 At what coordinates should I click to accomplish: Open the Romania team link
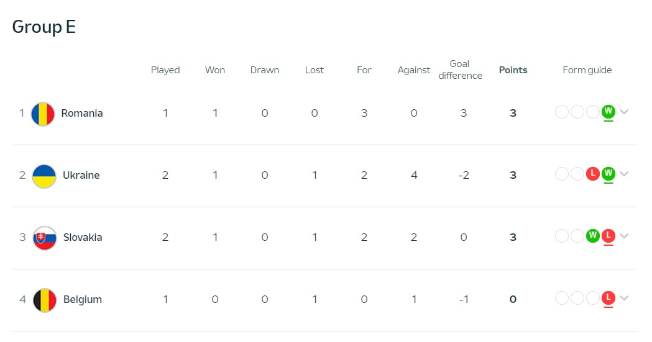82,114
